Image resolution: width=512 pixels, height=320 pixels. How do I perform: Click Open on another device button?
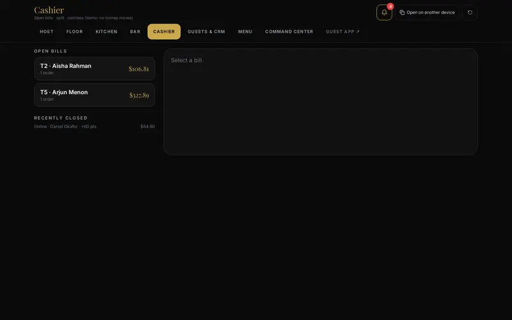(427, 12)
